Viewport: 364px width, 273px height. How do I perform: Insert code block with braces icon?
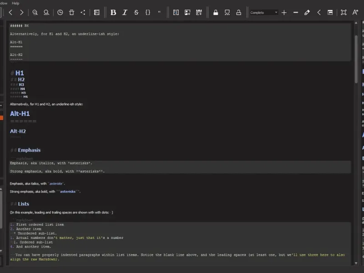147,12
